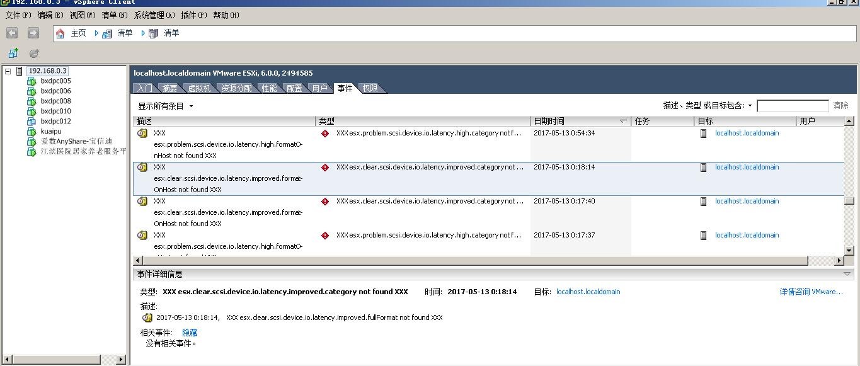
Task: Click the VM icon for bxdpc006
Action: pos(32,91)
